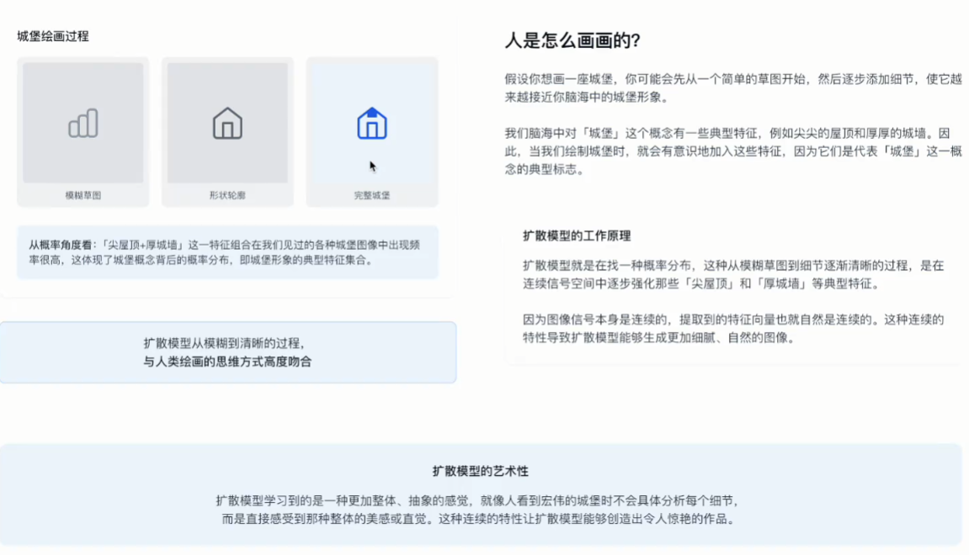Click the 扩散模型的工作原理 heading
This screenshot has width=969, height=555.
(577, 235)
